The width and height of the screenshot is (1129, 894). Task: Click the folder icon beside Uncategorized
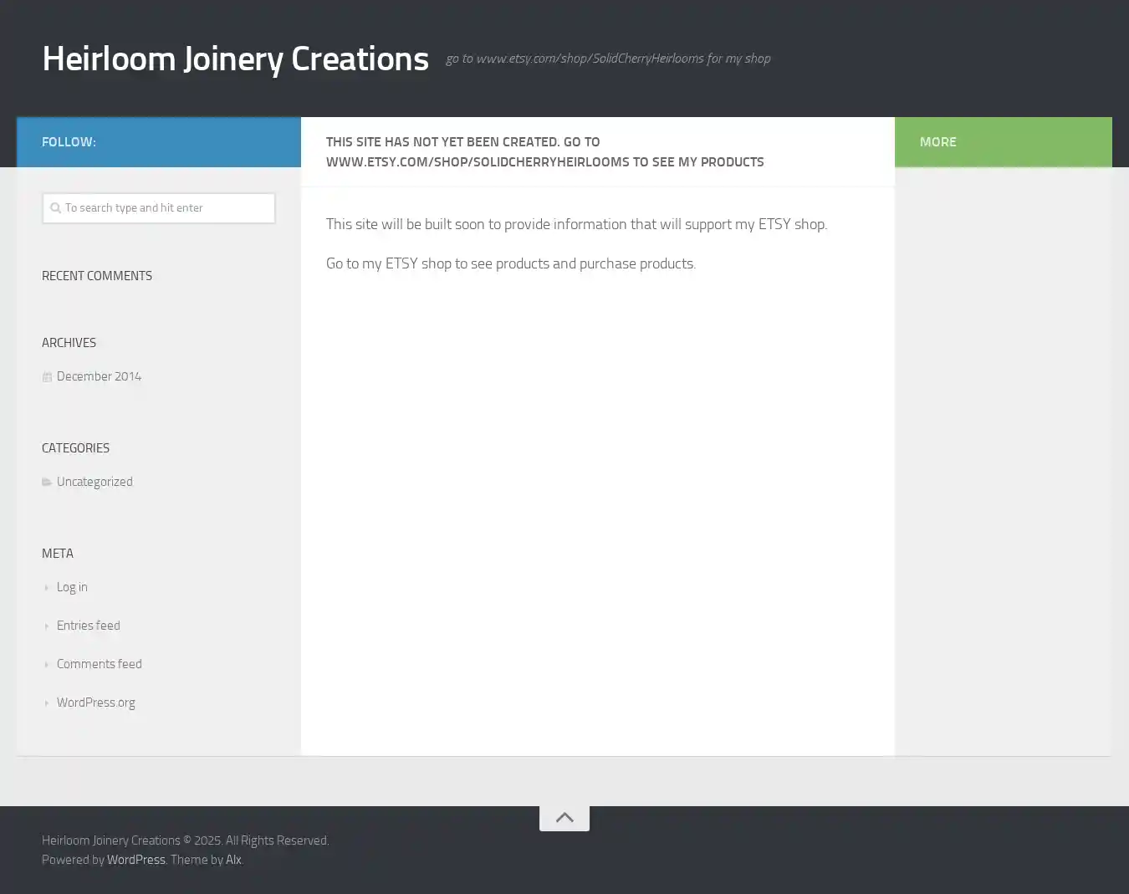click(x=47, y=483)
